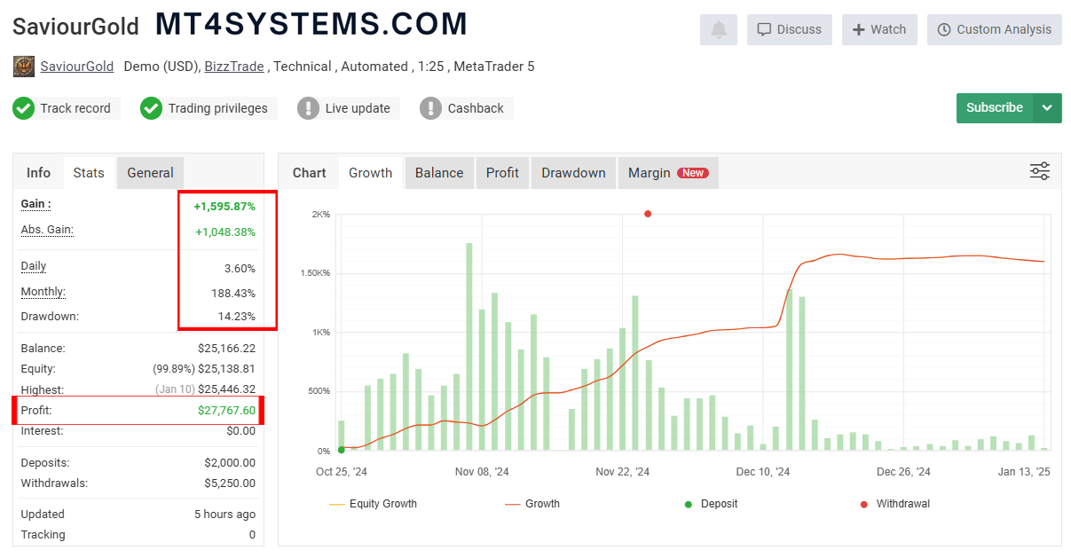Click the Discuss button
1071x558 pixels.
tap(789, 29)
